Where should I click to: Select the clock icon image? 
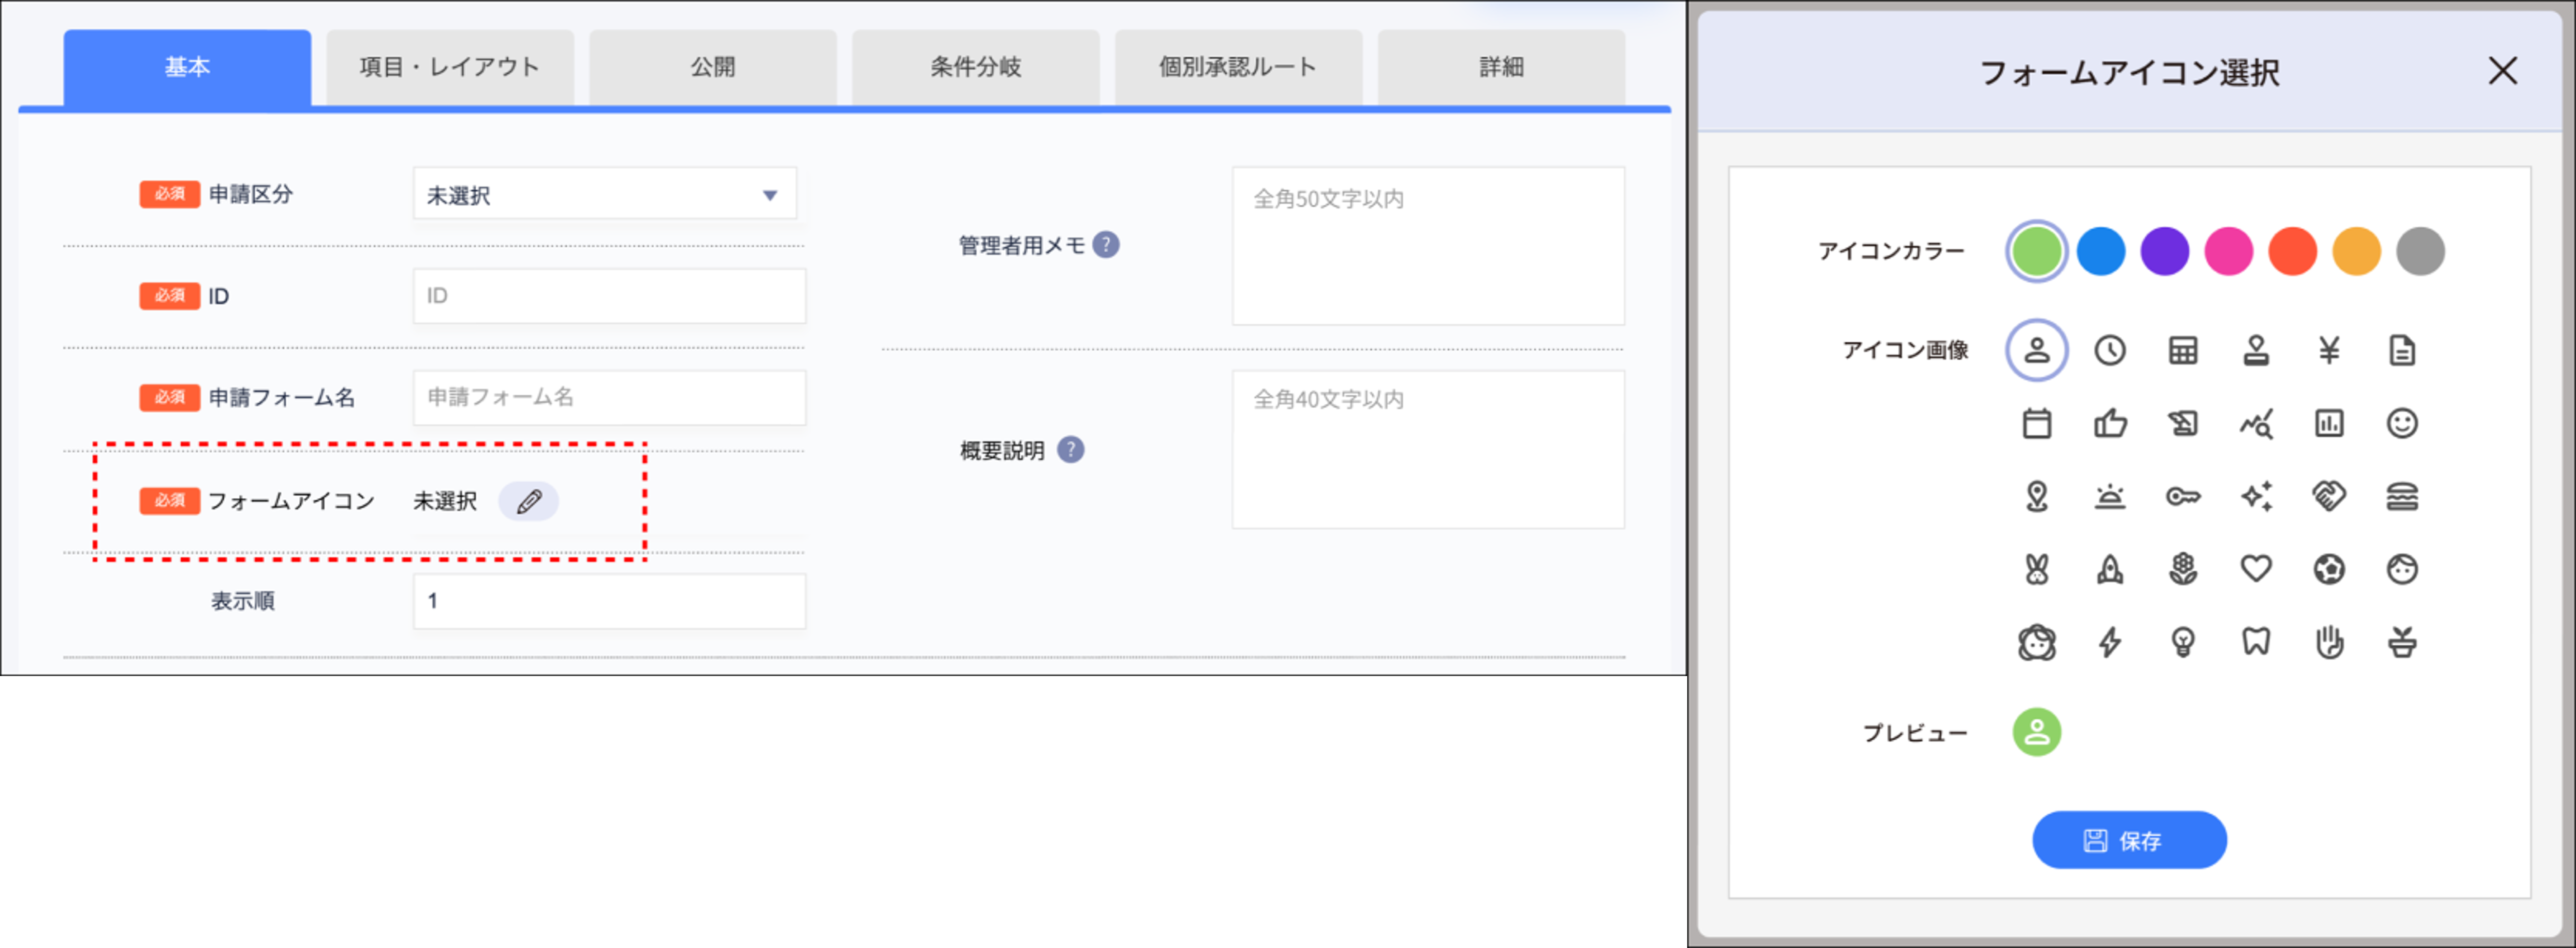2110,350
